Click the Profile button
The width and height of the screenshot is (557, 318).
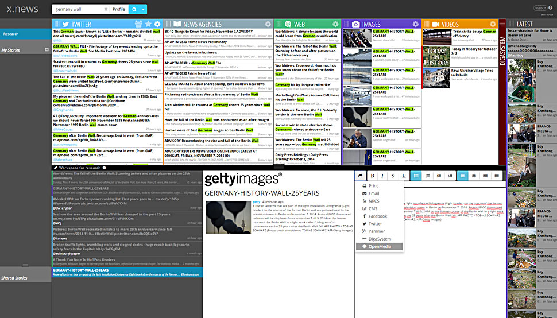[119, 10]
